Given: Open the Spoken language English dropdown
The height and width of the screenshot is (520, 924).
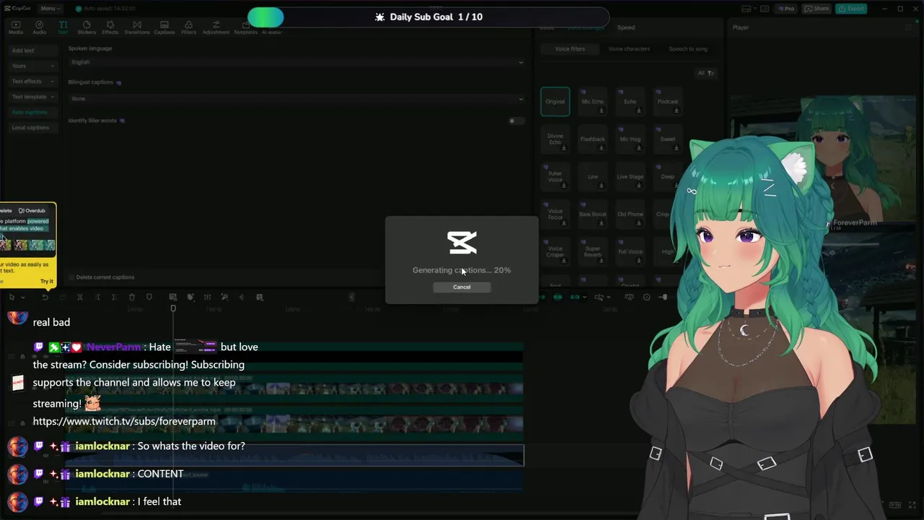Looking at the screenshot, I should (296, 62).
